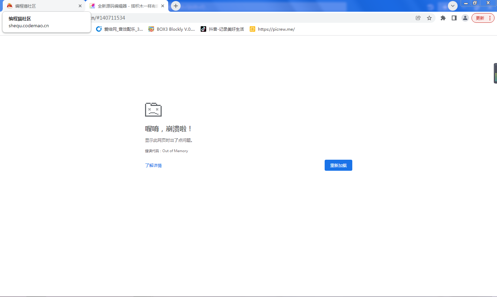
Task: Click the BOX3 bookmark favicon
Action: tap(151, 29)
